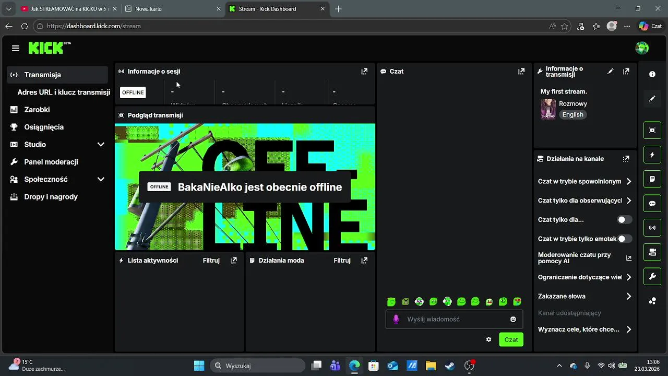
Task: Click Filtruj in Działania moda
Action: [342, 261]
